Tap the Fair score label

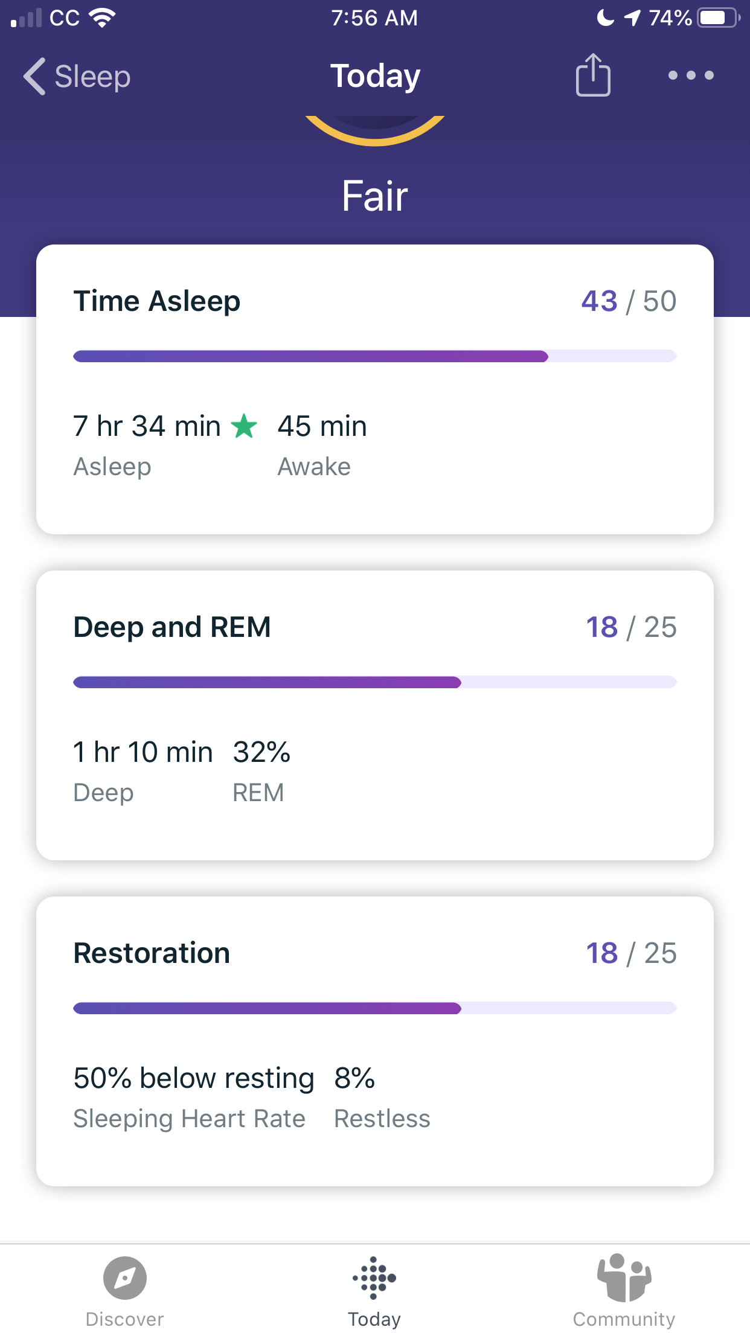pyautogui.click(x=374, y=195)
